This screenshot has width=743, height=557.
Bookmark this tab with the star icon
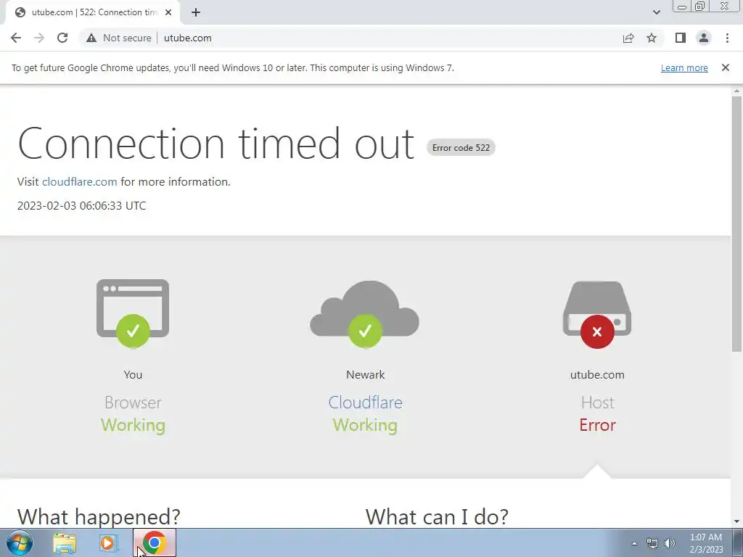coord(652,38)
